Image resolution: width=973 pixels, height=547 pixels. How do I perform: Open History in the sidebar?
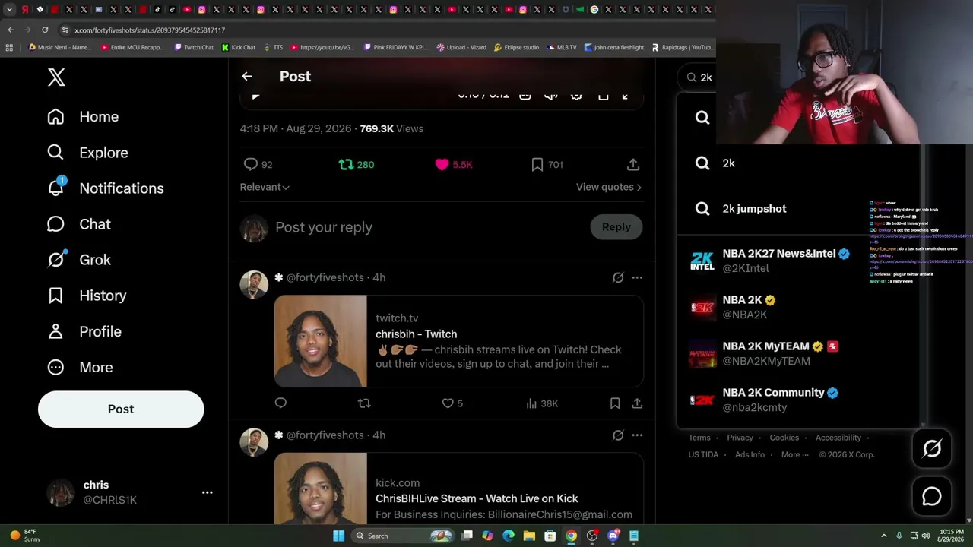[87, 296]
